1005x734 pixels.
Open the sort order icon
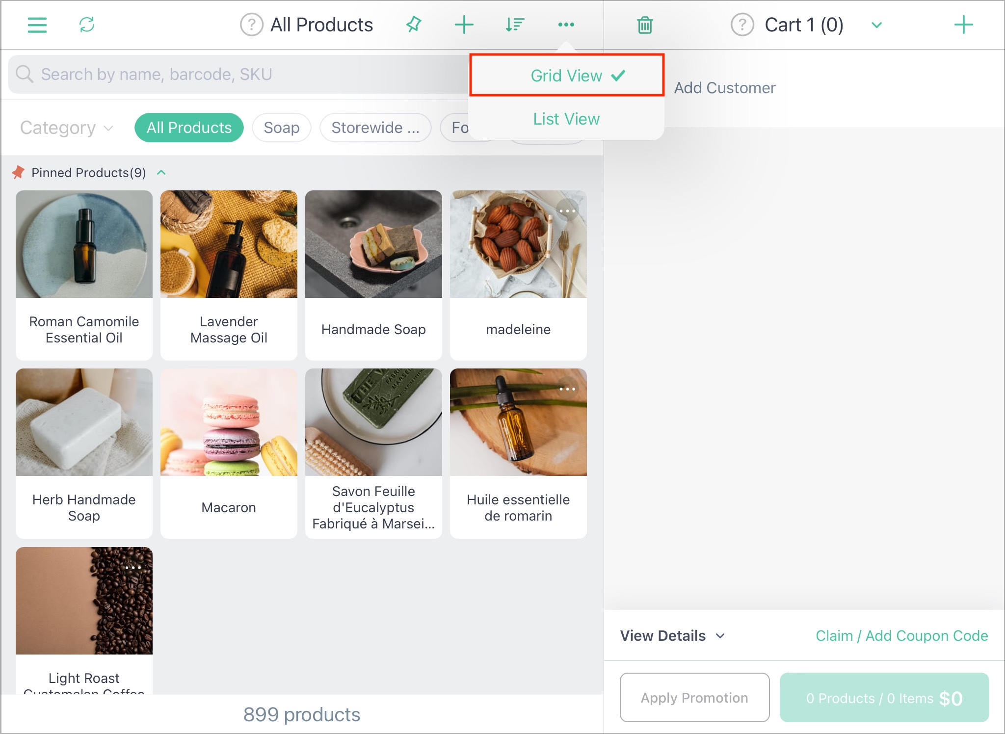coord(515,25)
